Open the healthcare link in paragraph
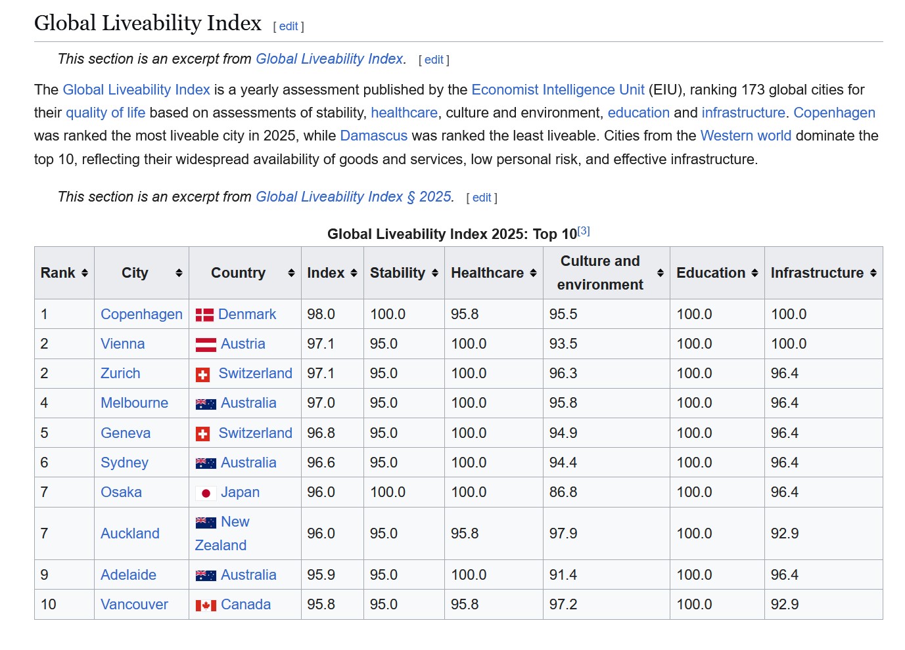The height and width of the screenshot is (650, 905). [x=404, y=113]
